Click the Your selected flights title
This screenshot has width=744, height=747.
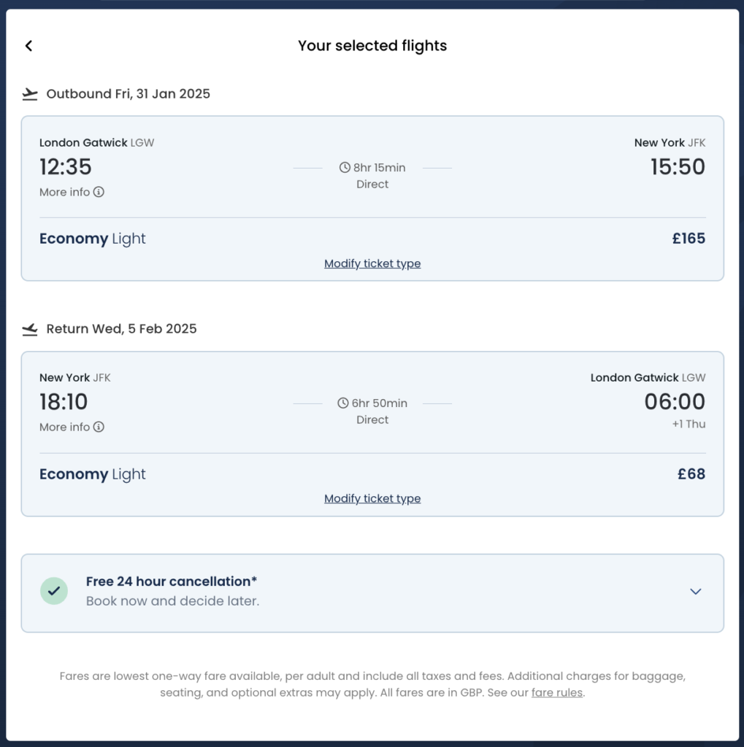[x=372, y=46]
